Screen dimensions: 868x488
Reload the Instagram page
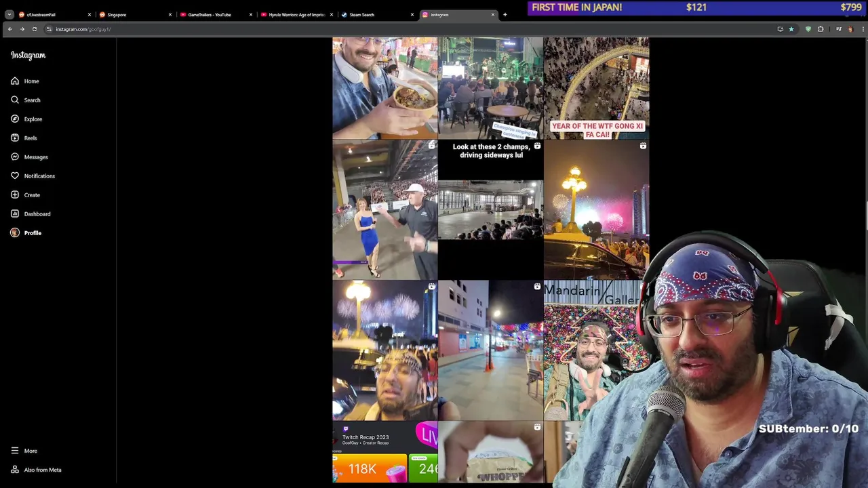click(x=34, y=29)
